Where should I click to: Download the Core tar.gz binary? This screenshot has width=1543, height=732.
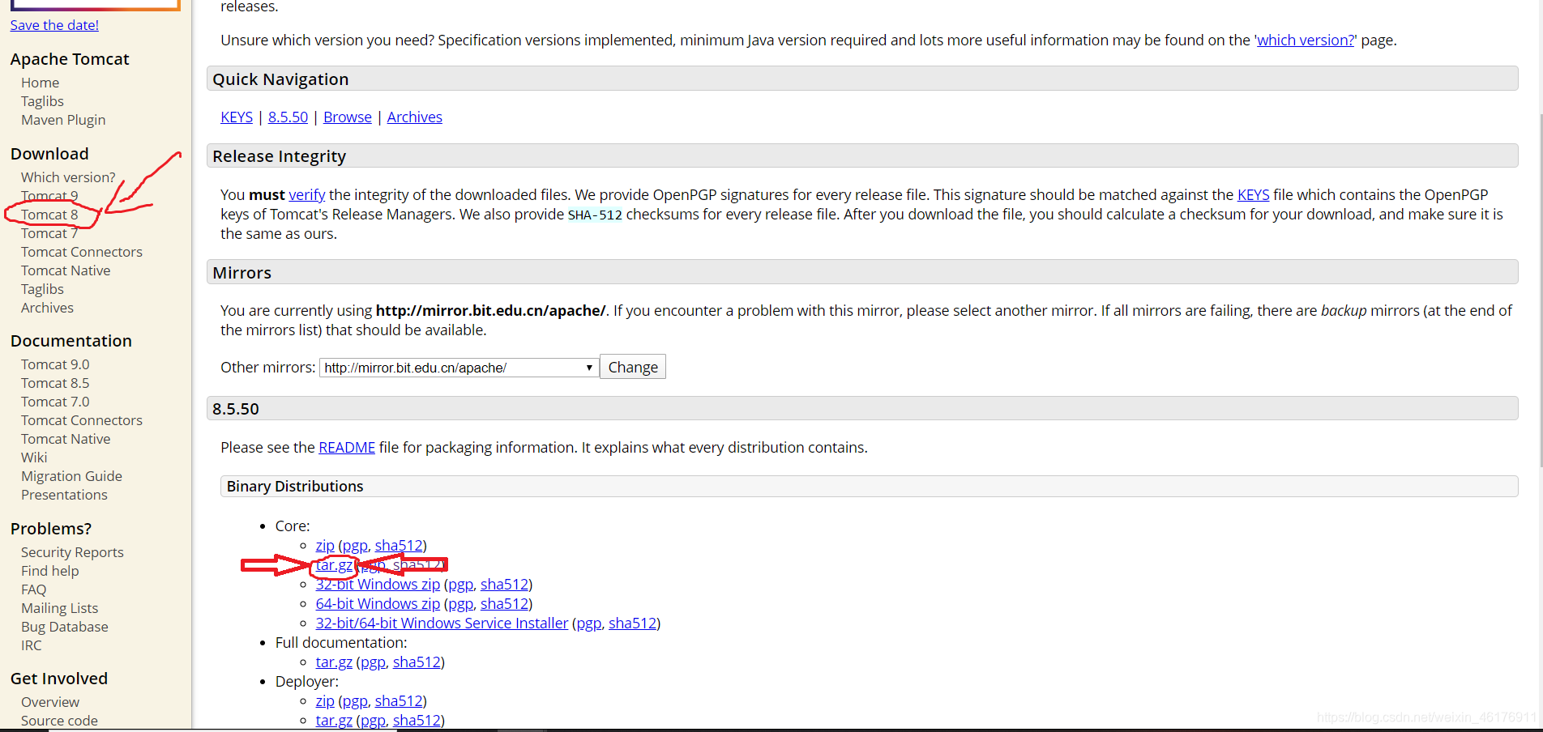coord(333,564)
